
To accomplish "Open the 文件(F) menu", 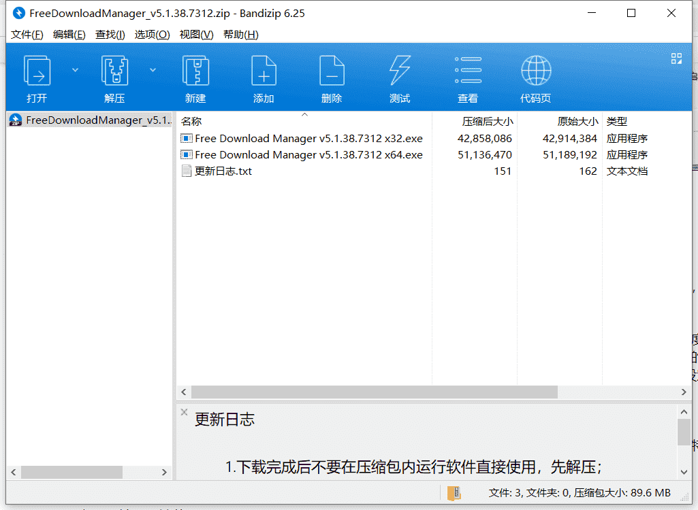I will coord(27,35).
